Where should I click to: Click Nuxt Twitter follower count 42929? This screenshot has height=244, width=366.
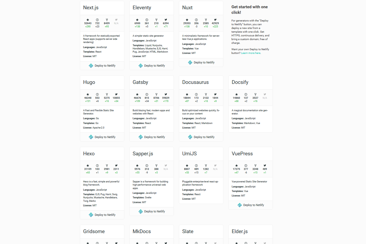[215, 23]
